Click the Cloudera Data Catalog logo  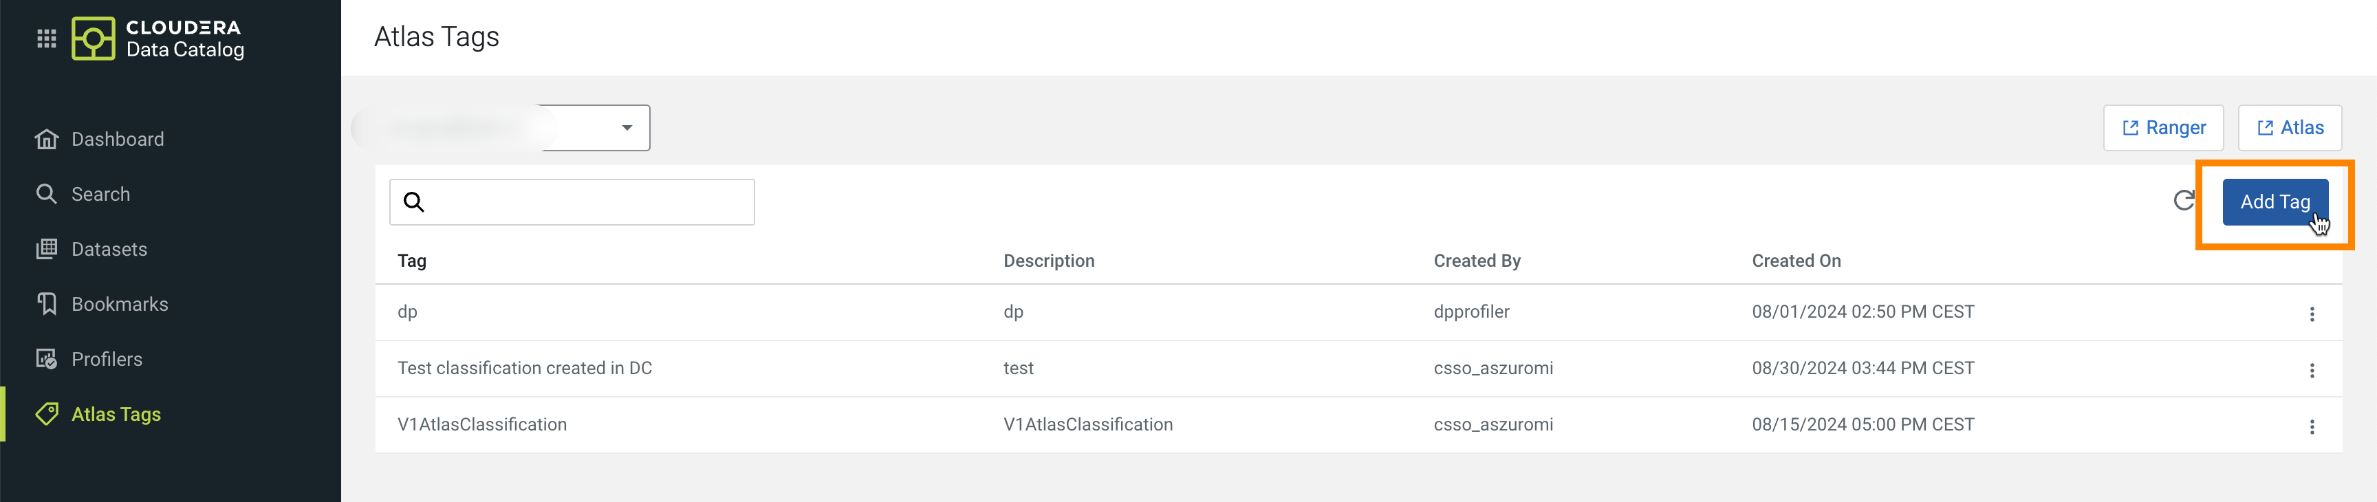(x=159, y=39)
